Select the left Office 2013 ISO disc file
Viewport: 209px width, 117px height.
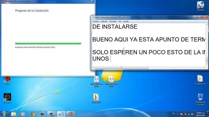(x=96, y=81)
